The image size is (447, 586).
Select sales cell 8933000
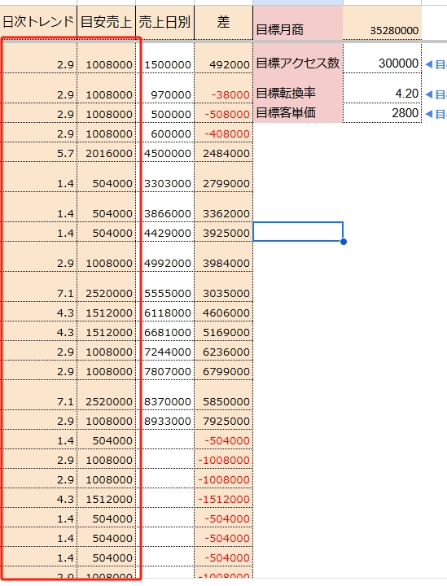coord(164,420)
